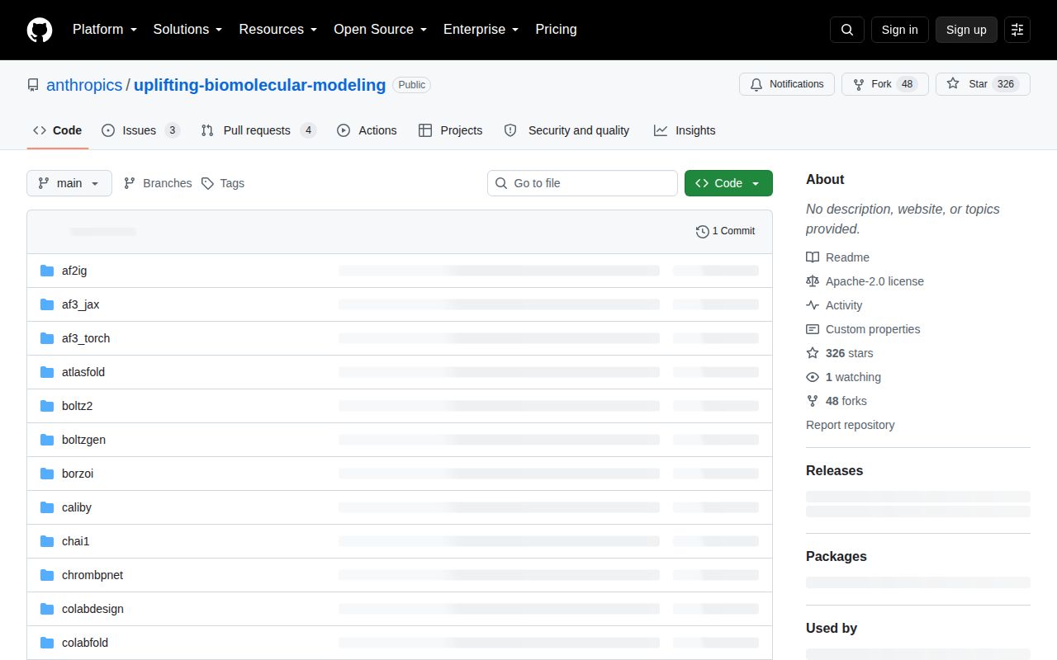Click the fork icon in the Fork button
Viewport: 1057px width, 660px height.
[x=859, y=84]
